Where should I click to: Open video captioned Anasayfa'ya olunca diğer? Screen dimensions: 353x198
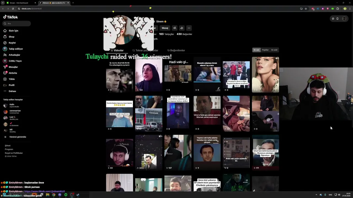236,75
